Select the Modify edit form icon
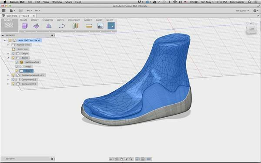261x163 pixels. (36, 26)
